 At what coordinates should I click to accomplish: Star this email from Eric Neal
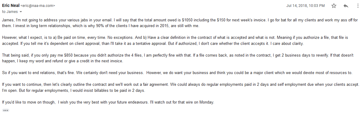(334, 6)
